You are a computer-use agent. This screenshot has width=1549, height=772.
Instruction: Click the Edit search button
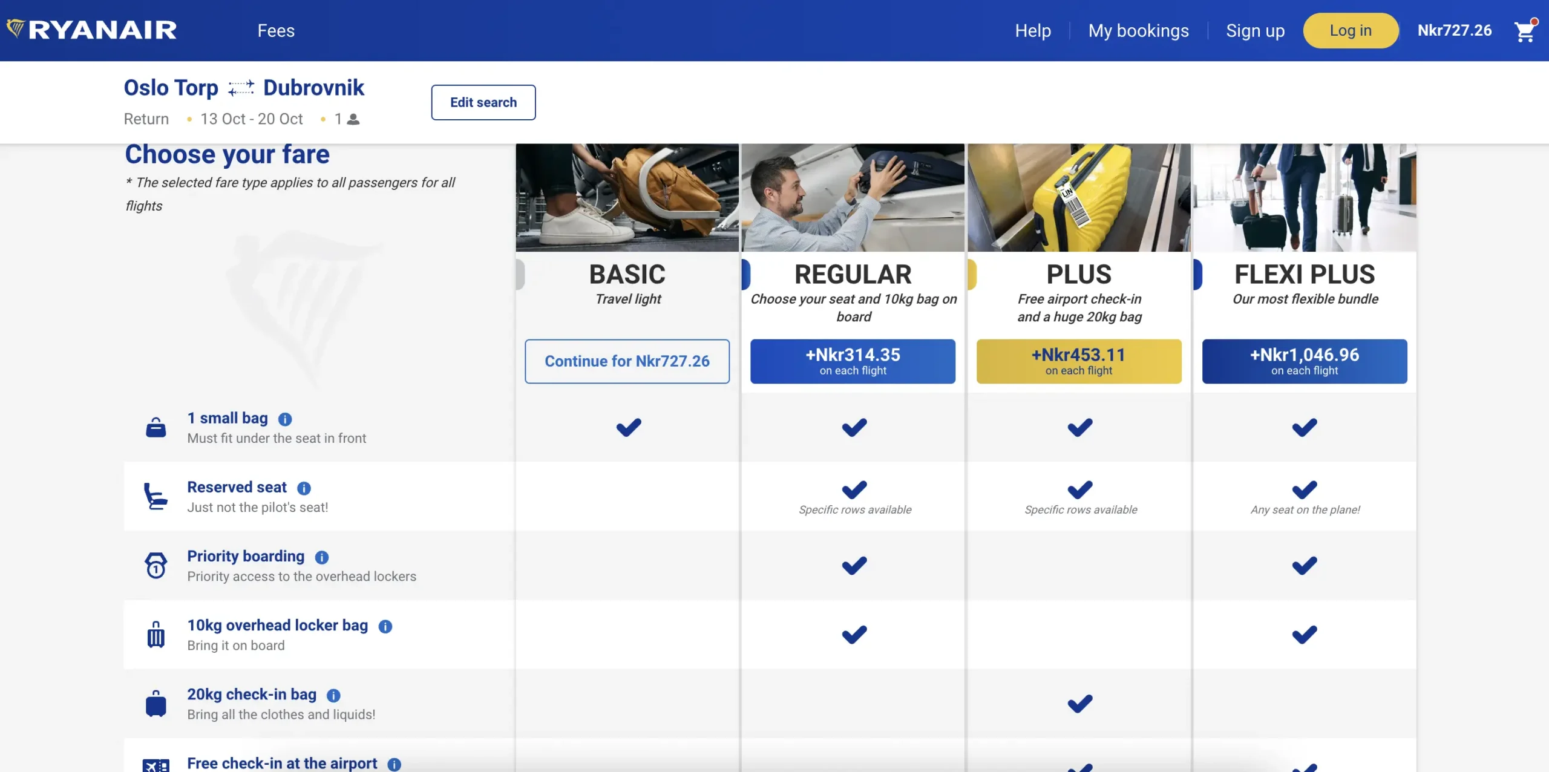(483, 102)
